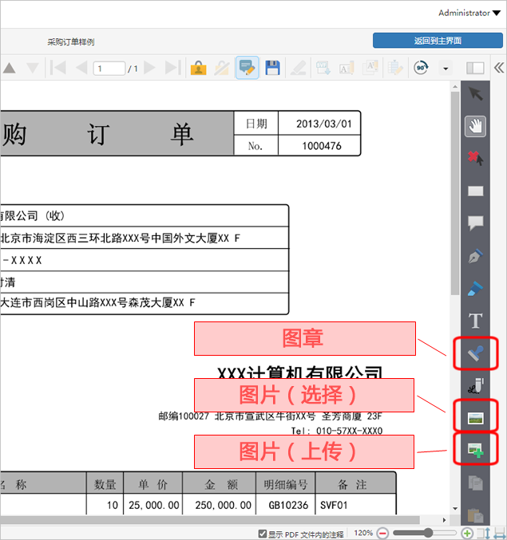507x540 pixels.
Task: Click the zoom slider handle
Action: coord(429,533)
